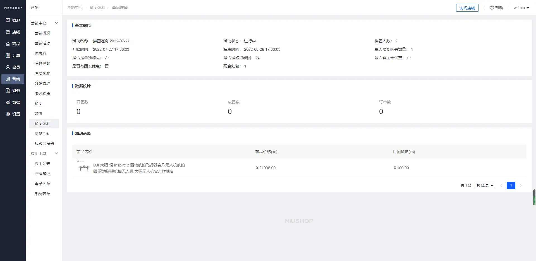Click the vertical page scrollbar handle
Viewport: 536px width, 261px height.
pos(534,197)
